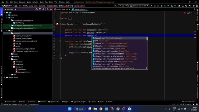199x112 pixels.
Task: Collapse the java folder
Action: (x=7, y=18)
